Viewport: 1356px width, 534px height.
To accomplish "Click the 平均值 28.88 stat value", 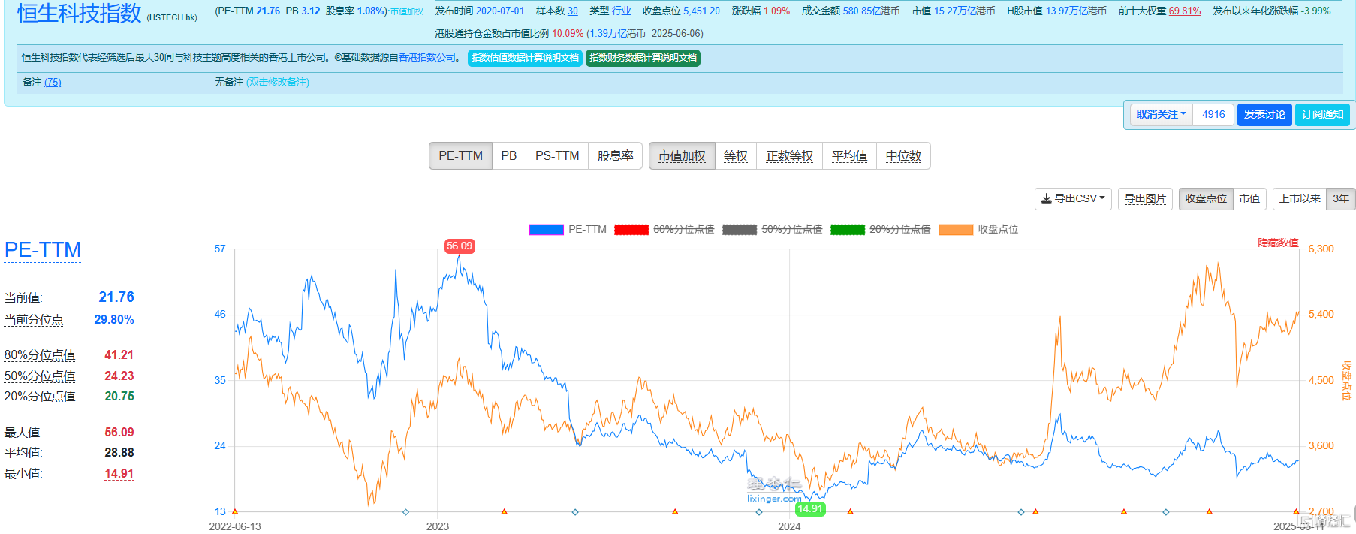I will (x=119, y=453).
